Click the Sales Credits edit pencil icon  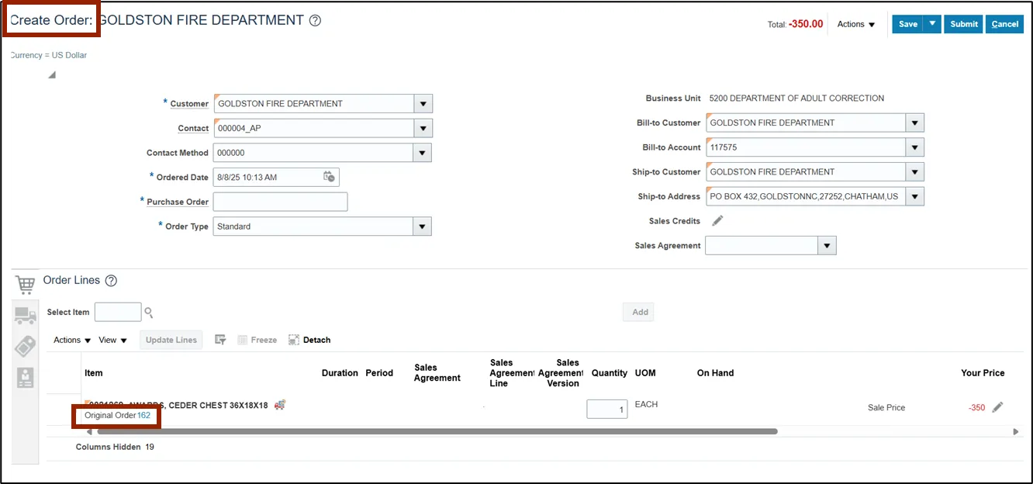717,221
